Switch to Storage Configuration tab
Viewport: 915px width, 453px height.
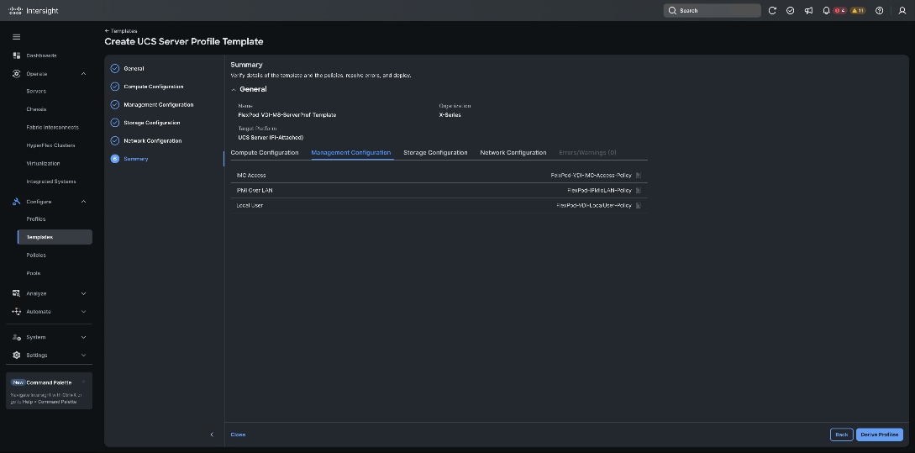click(x=435, y=152)
